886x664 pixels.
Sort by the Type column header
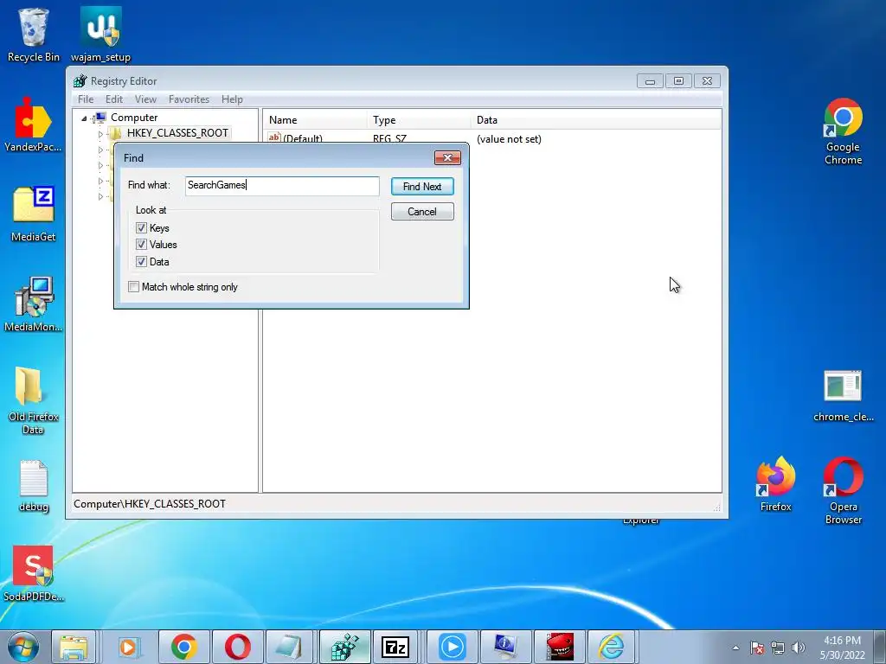pyautogui.click(x=419, y=120)
